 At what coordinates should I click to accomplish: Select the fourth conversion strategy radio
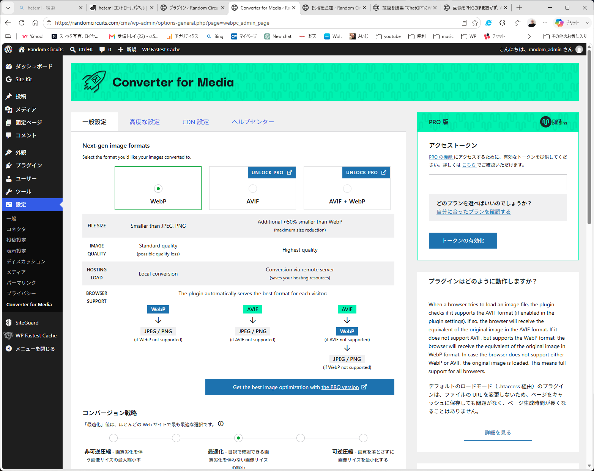point(301,438)
